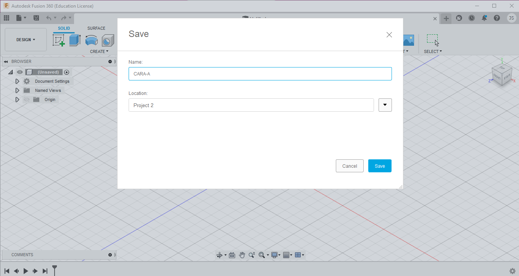Click the Name text field

pyautogui.click(x=260, y=74)
